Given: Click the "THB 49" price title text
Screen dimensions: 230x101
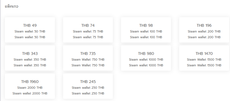Looking at the screenshot, I should (x=30, y=25).
